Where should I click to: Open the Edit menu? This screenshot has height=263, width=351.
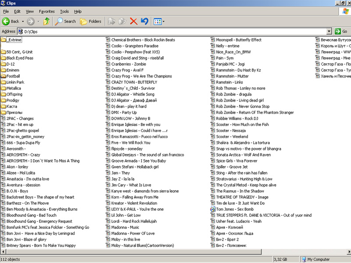coord(17,11)
